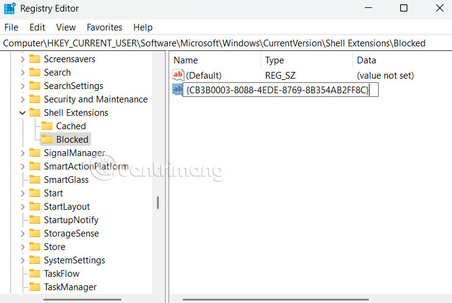Open the File menu
The height and width of the screenshot is (303, 452).
(11, 27)
